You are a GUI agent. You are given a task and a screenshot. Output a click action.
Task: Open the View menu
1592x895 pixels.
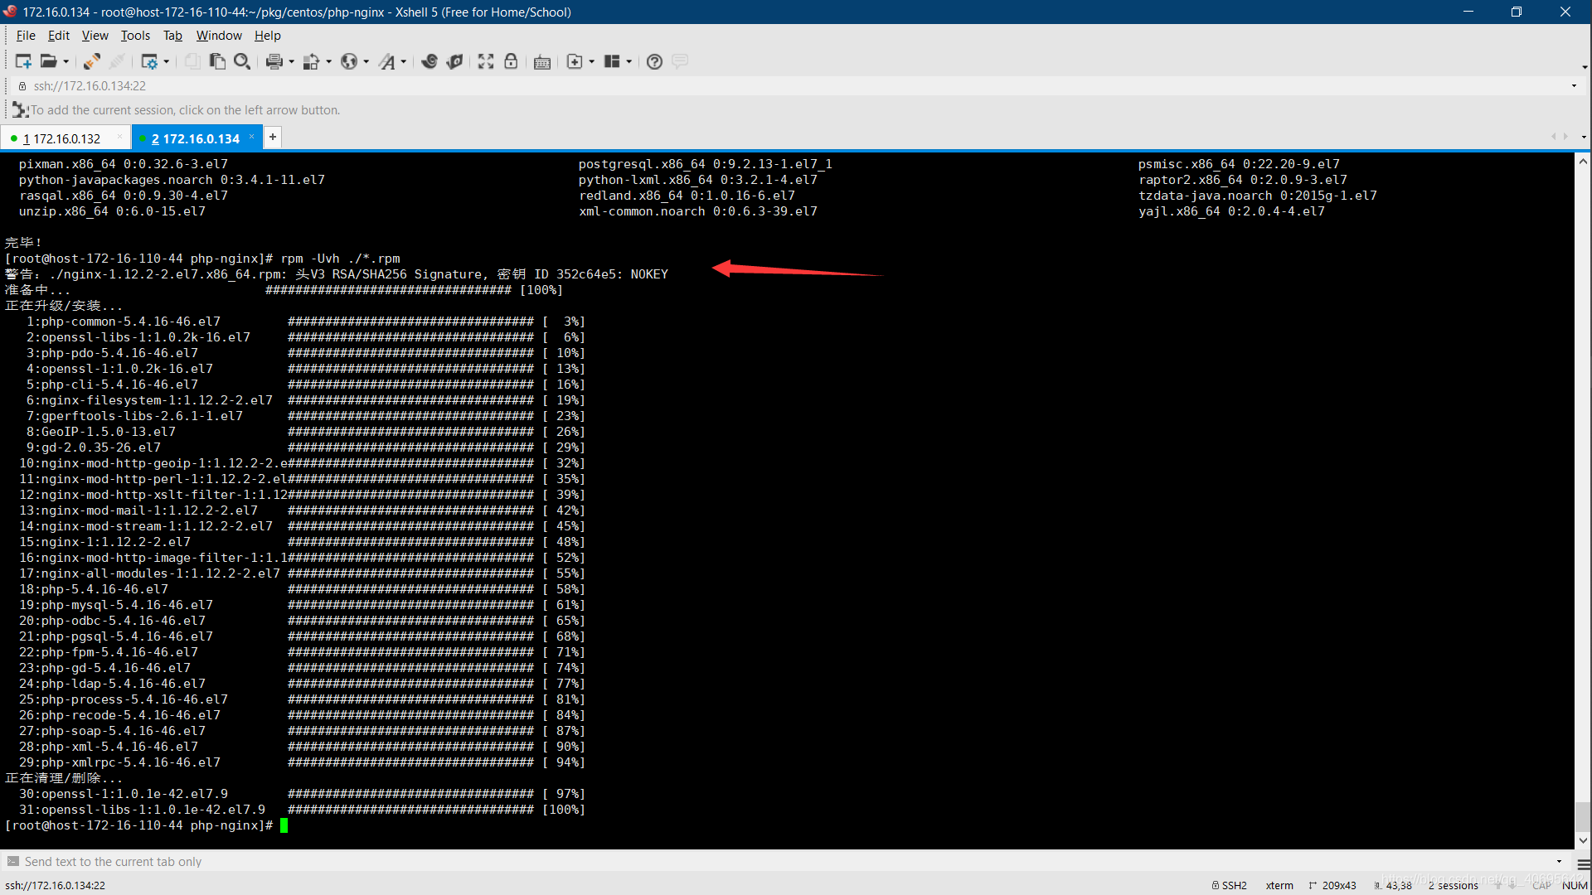coord(95,36)
